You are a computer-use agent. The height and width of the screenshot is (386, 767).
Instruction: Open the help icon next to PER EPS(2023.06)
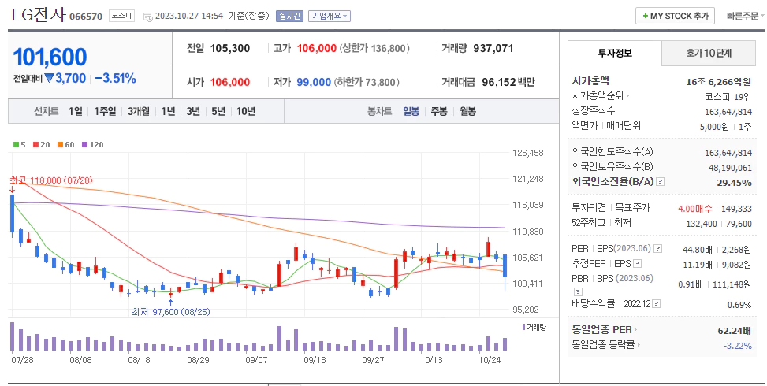(658, 249)
